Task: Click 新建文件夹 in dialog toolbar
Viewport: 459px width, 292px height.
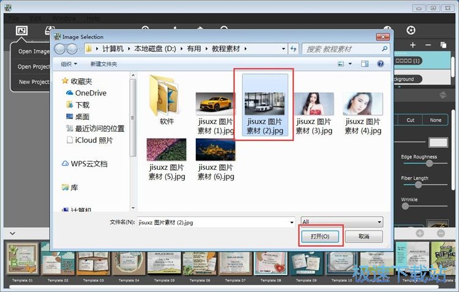Action: tap(103, 64)
